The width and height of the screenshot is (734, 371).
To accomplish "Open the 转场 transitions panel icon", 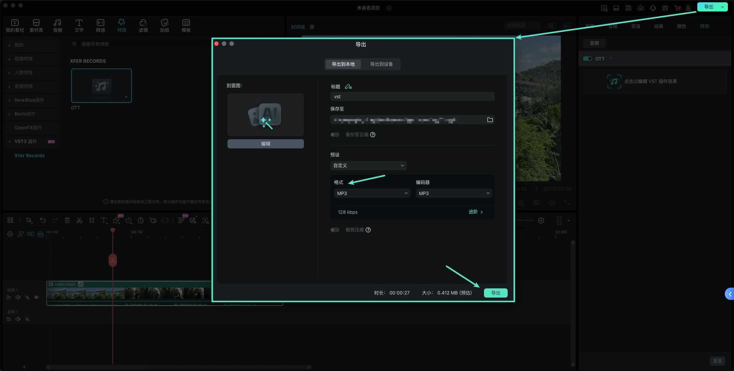I will (100, 25).
